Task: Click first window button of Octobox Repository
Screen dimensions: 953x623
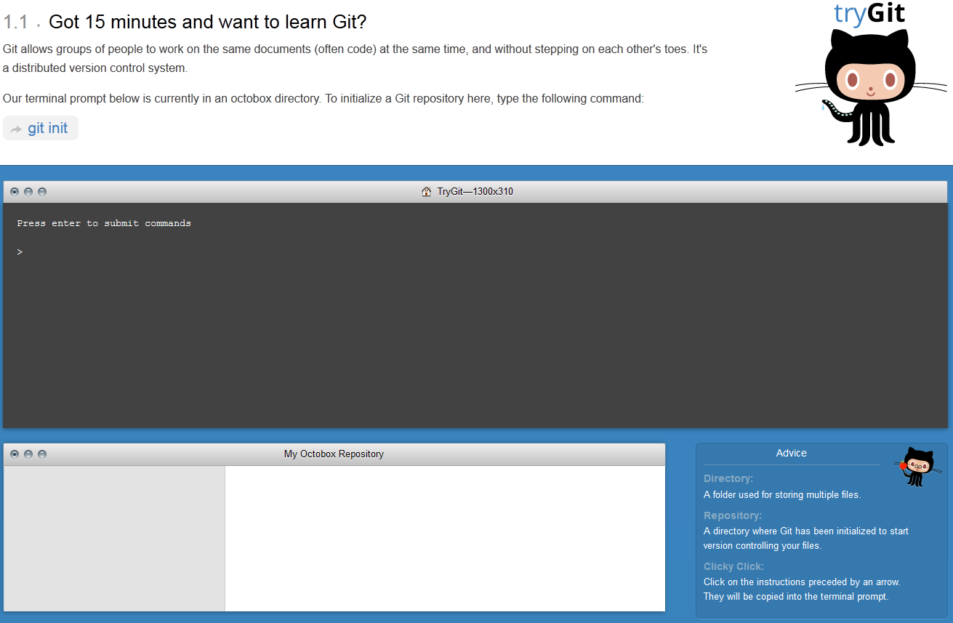Action: (x=15, y=454)
